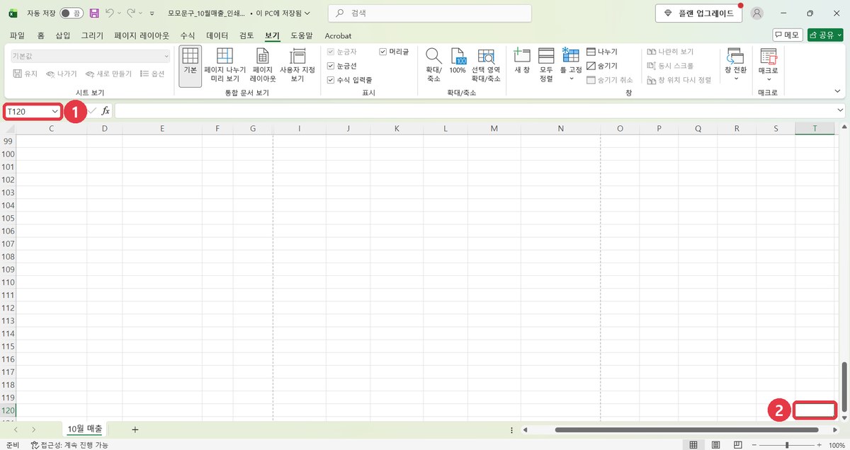
Task: Open the 확대/축소 zoom dialog
Action: point(433,66)
